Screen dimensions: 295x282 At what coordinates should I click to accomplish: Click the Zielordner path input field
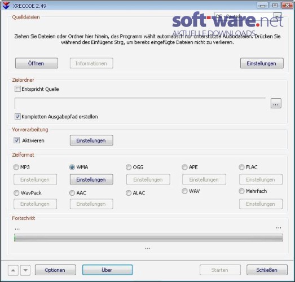[140, 103]
